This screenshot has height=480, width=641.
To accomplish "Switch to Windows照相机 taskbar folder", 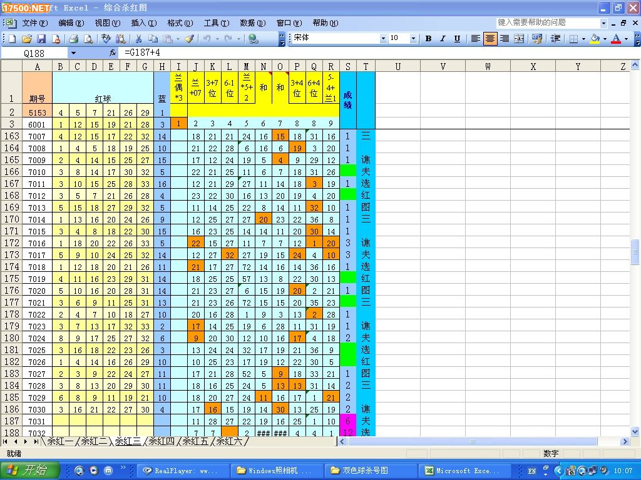I will tap(275, 471).
